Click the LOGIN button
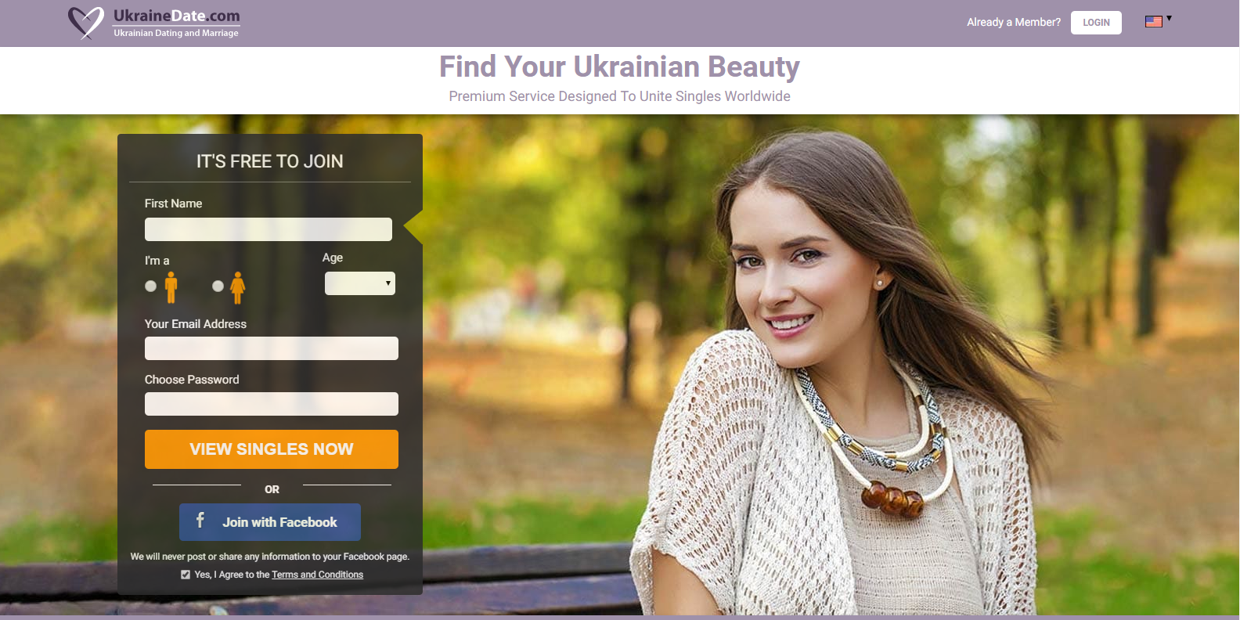The image size is (1240, 620). coord(1096,23)
